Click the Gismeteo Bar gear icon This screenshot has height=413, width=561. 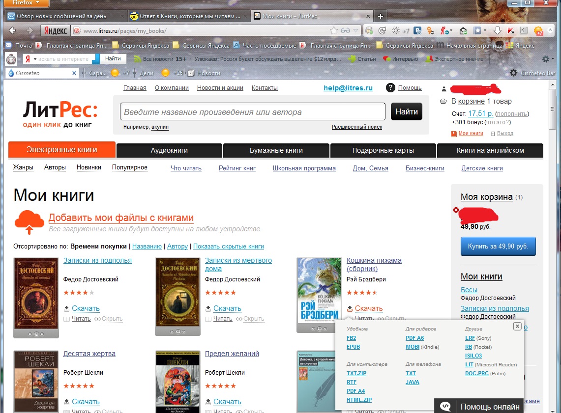[513, 73]
